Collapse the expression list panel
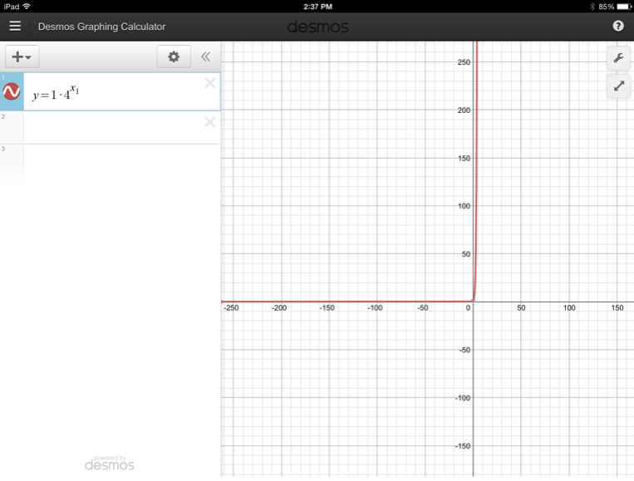 coord(205,56)
